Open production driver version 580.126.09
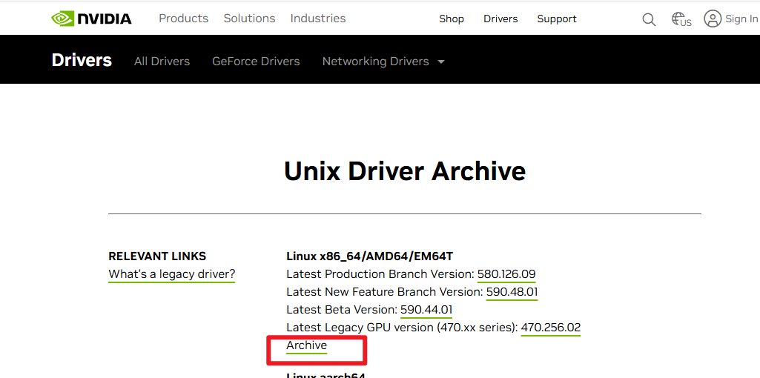 [506, 274]
